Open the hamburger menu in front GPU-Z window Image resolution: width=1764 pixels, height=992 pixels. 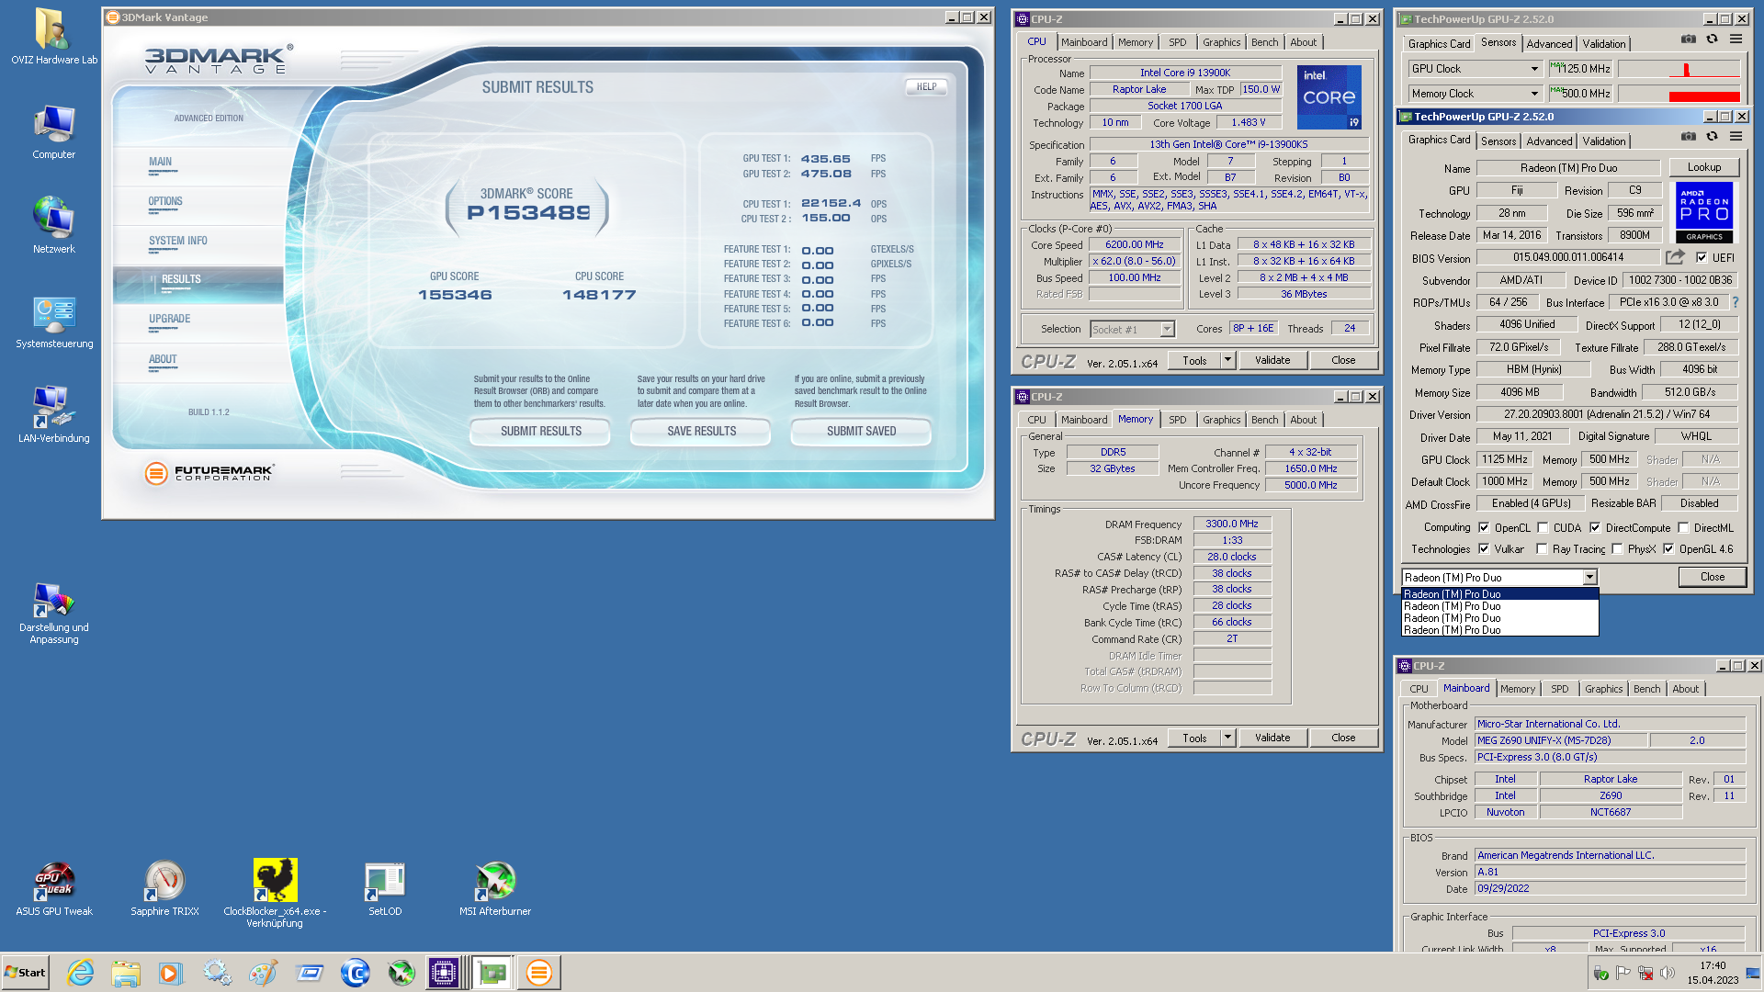tap(1736, 137)
